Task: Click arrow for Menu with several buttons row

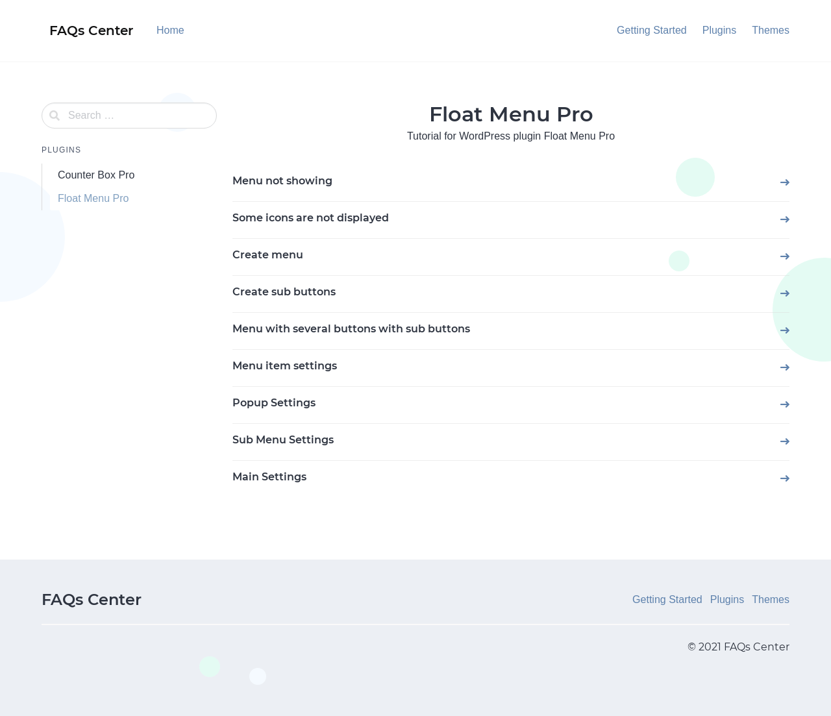Action: point(785,330)
